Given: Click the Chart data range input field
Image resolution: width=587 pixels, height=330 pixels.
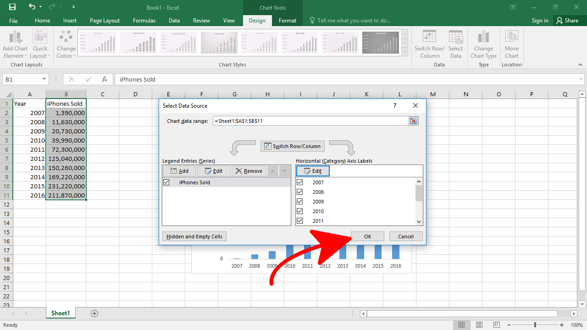Looking at the screenshot, I should click(x=310, y=121).
